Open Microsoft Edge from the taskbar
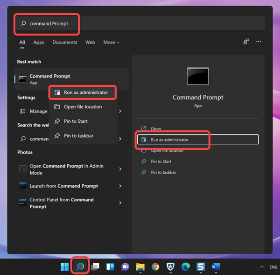The image size is (280, 275). point(185,267)
